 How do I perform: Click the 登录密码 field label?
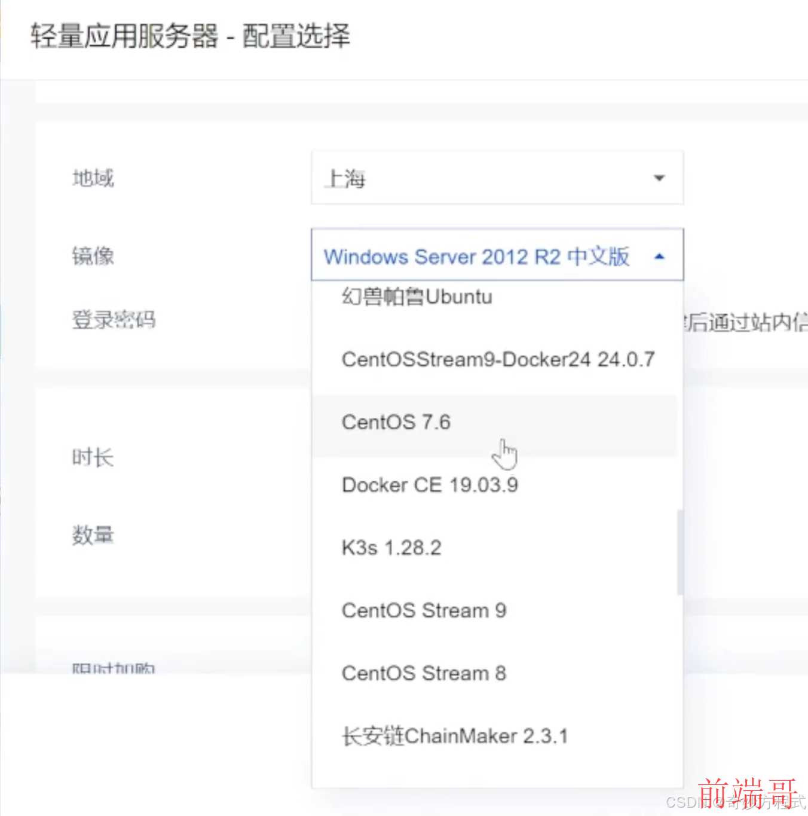coord(114,320)
